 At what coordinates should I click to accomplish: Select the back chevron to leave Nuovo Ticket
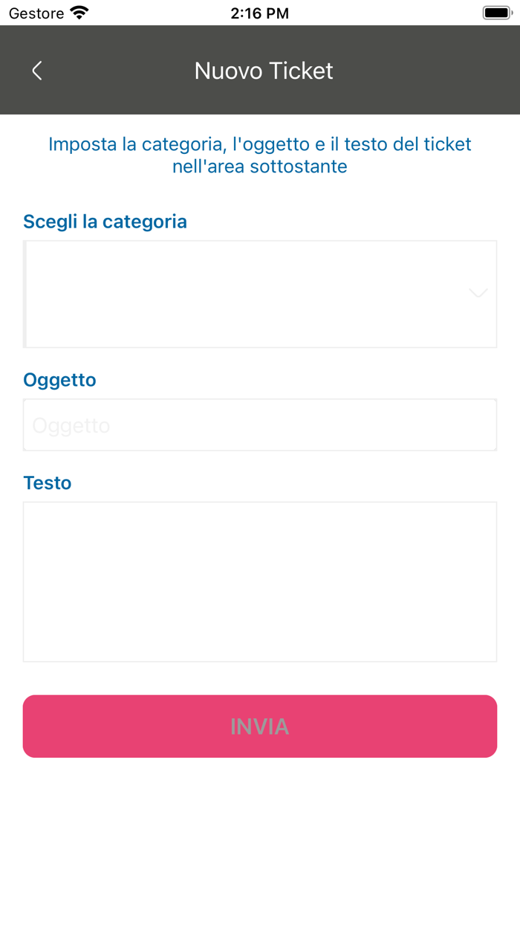tap(36, 70)
